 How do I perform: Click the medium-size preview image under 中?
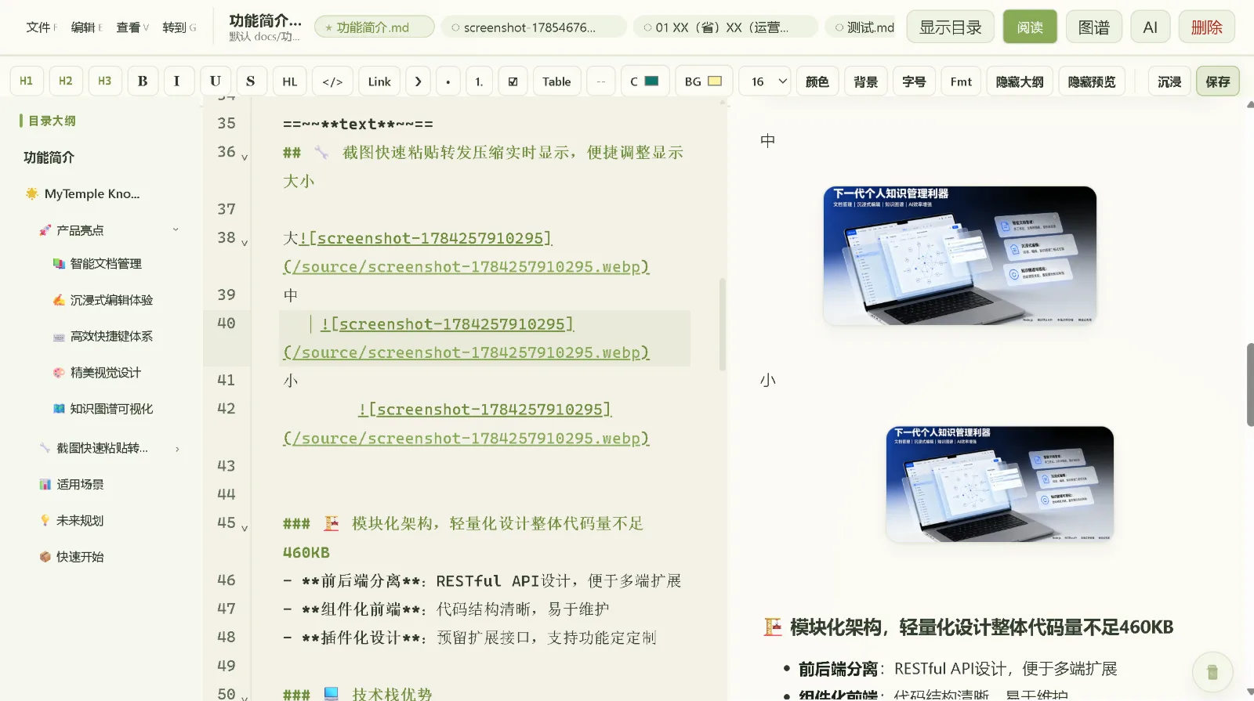point(960,255)
